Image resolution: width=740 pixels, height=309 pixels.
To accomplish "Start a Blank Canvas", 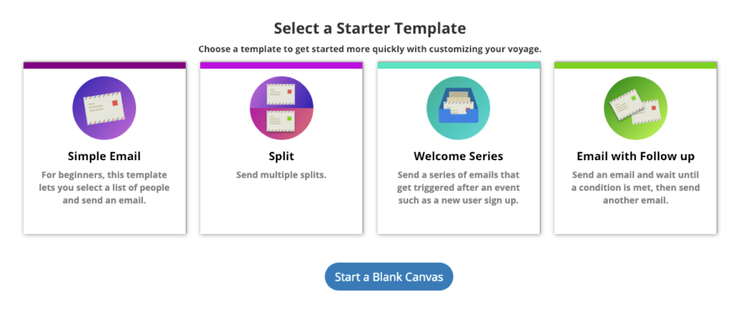I will pyautogui.click(x=389, y=277).
